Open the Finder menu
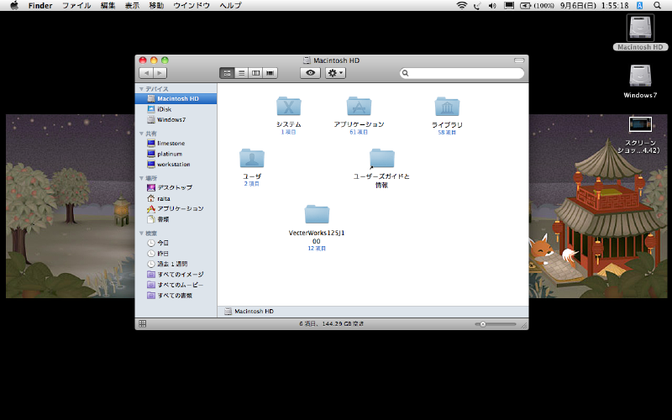 click(x=40, y=6)
